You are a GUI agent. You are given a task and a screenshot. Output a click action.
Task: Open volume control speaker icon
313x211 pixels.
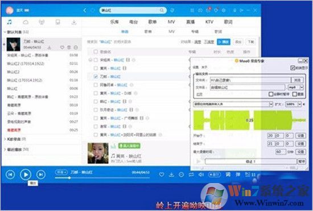pyautogui.click(x=201, y=175)
